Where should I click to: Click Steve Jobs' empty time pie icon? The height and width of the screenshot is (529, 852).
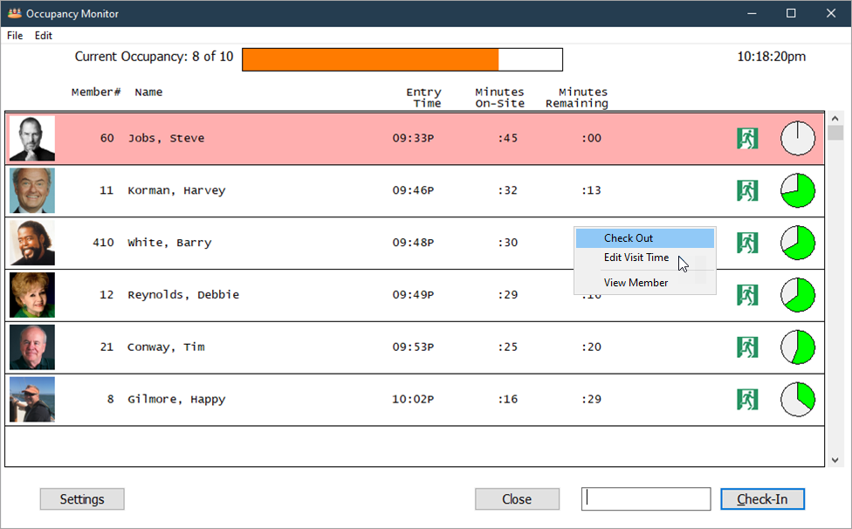point(797,138)
